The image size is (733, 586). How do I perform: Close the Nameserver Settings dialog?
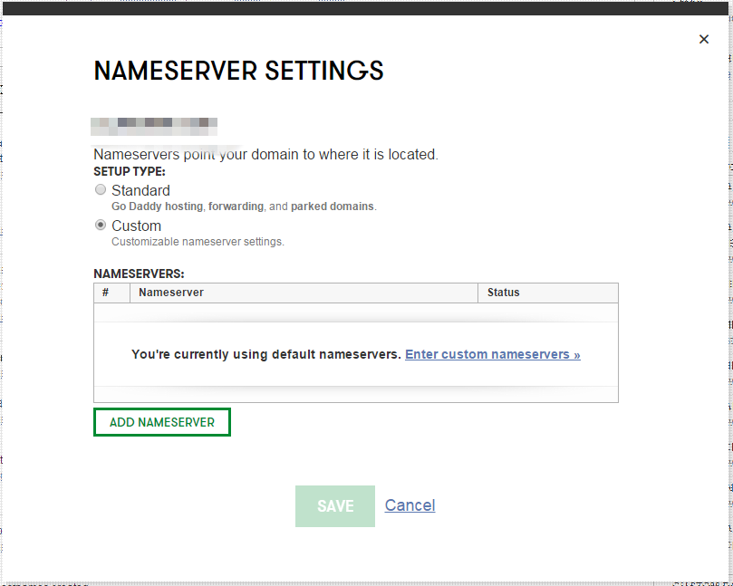coord(704,39)
